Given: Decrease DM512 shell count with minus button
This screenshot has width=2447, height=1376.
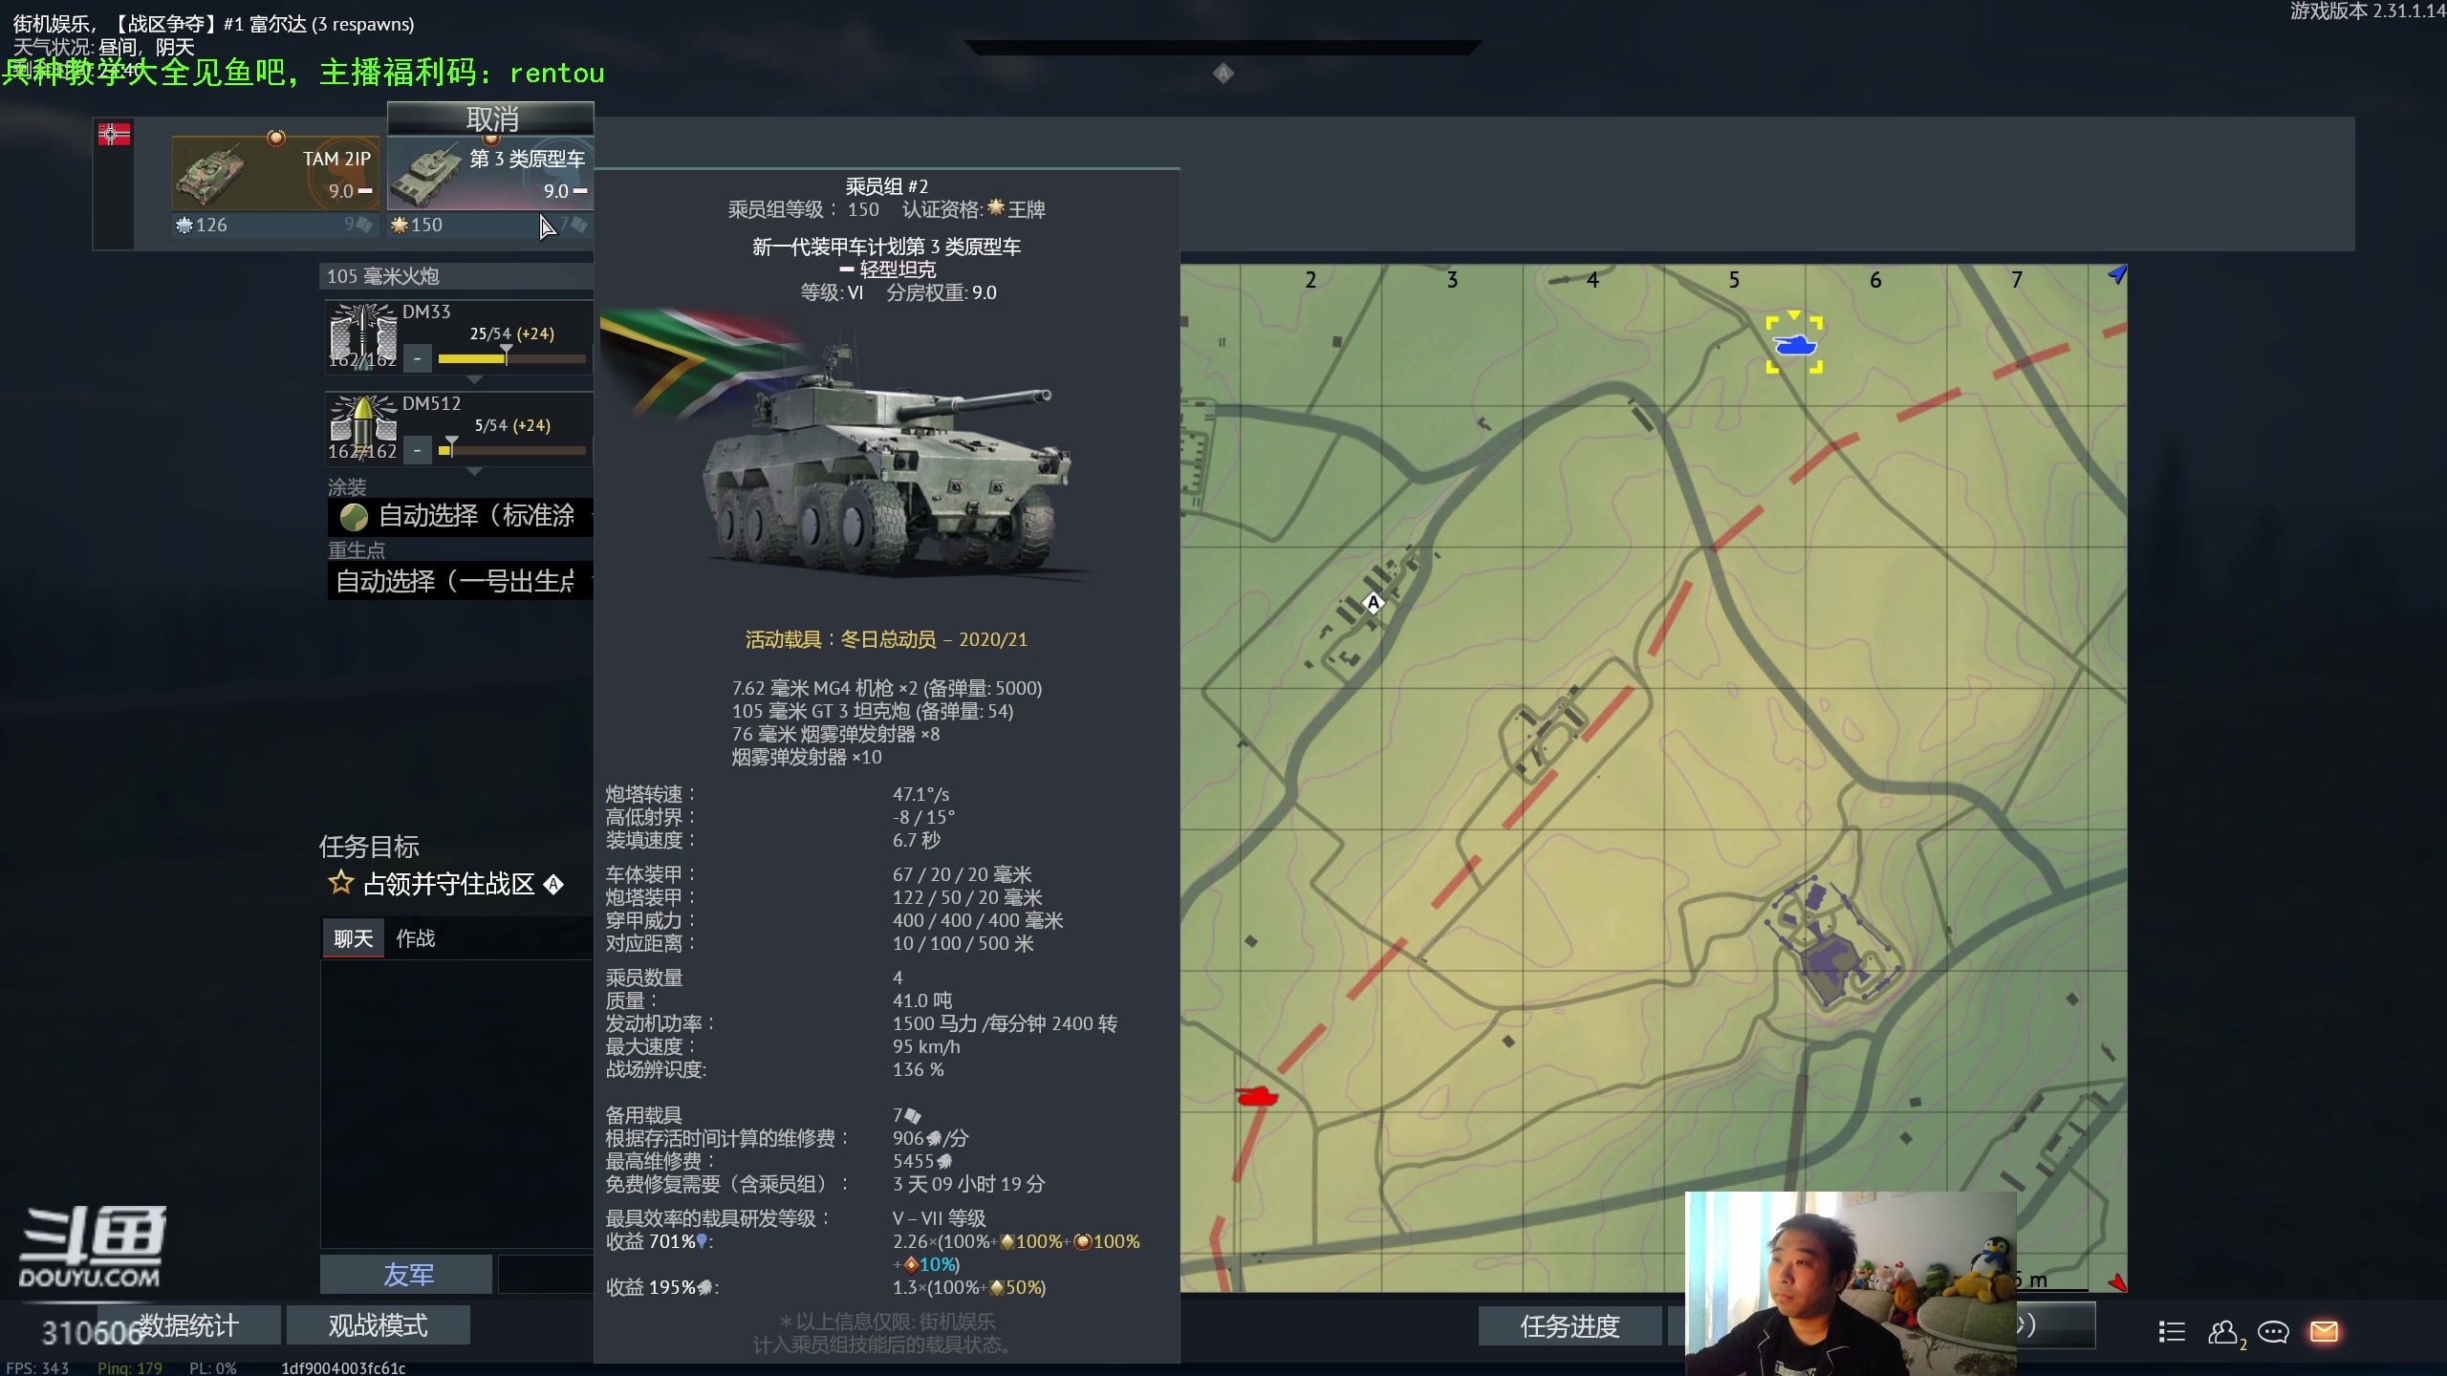Looking at the screenshot, I should tap(417, 450).
